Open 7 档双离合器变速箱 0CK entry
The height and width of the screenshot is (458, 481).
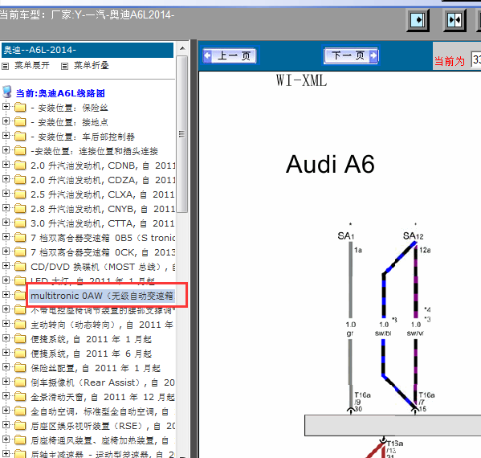103,252
